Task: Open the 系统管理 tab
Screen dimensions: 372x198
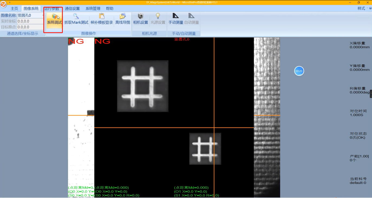Action: [93, 9]
